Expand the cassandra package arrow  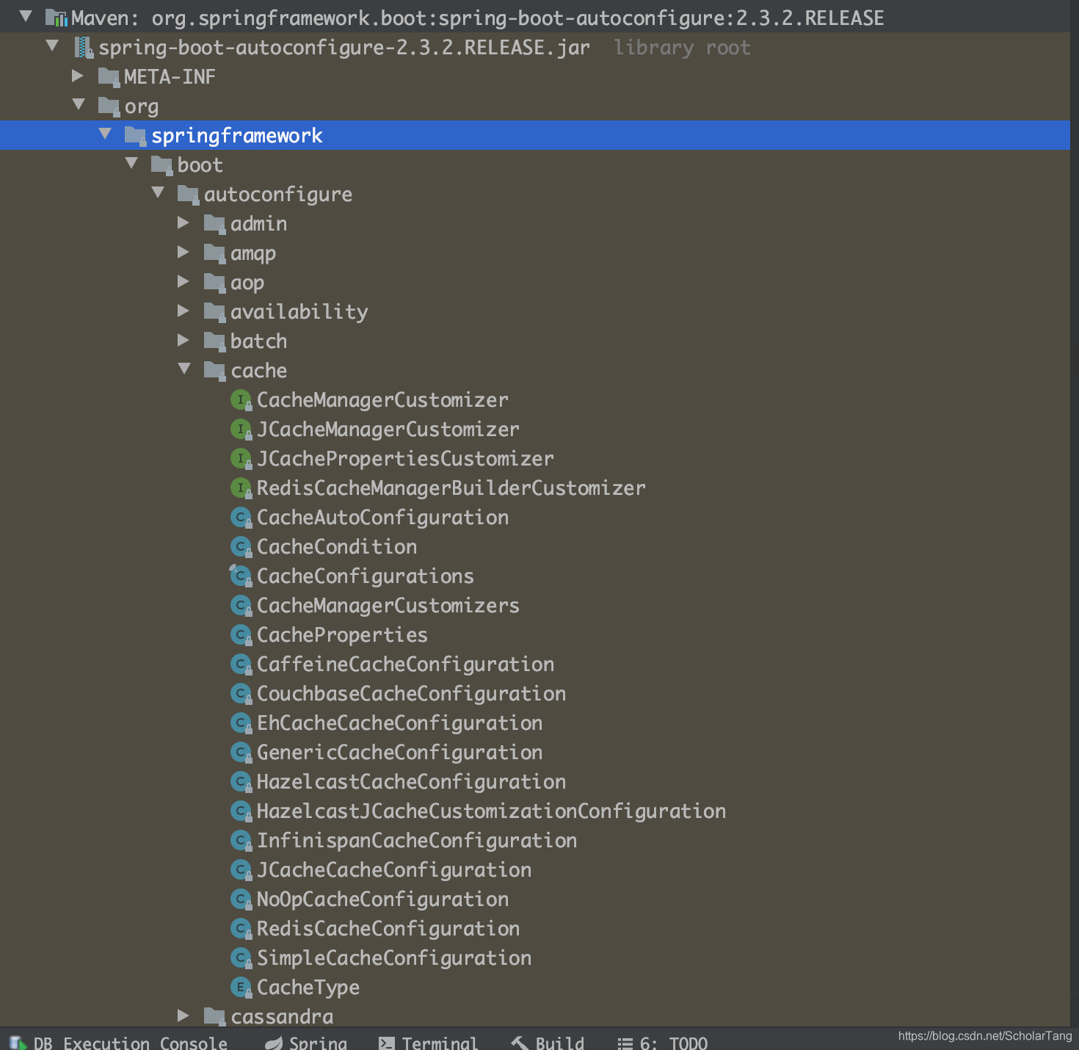point(184,1015)
